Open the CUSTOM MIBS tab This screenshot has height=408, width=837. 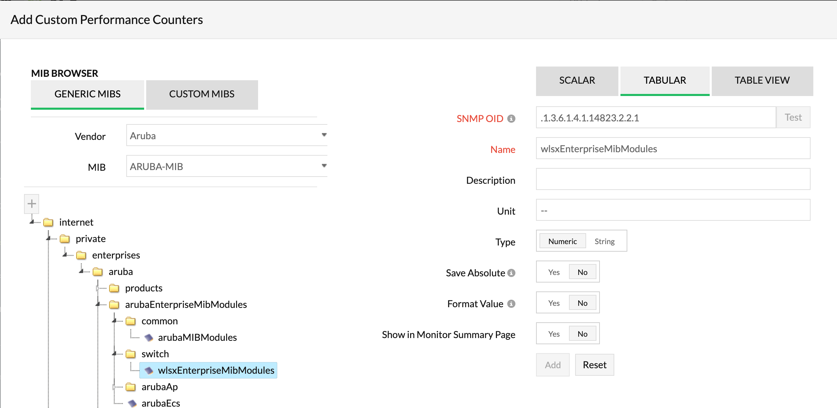(201, 94)
